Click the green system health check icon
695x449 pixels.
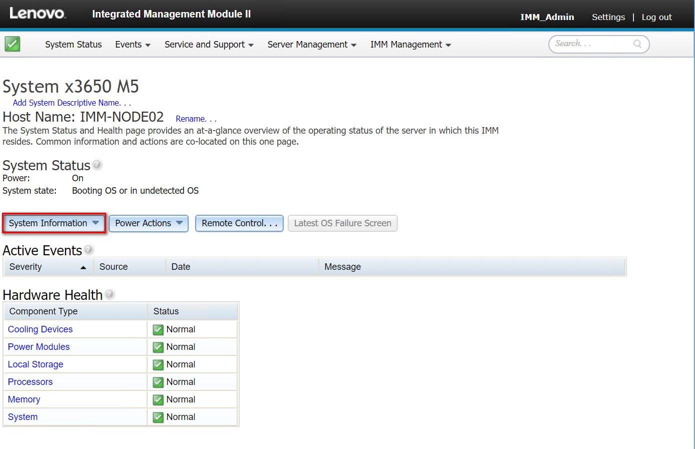[13, 44]
